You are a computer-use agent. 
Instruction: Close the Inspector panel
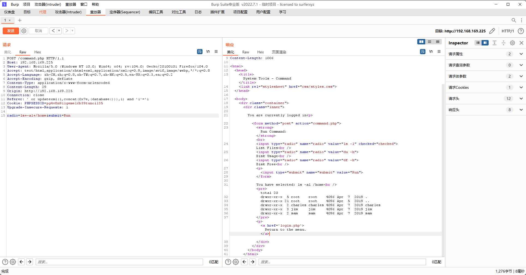(521, 43)
